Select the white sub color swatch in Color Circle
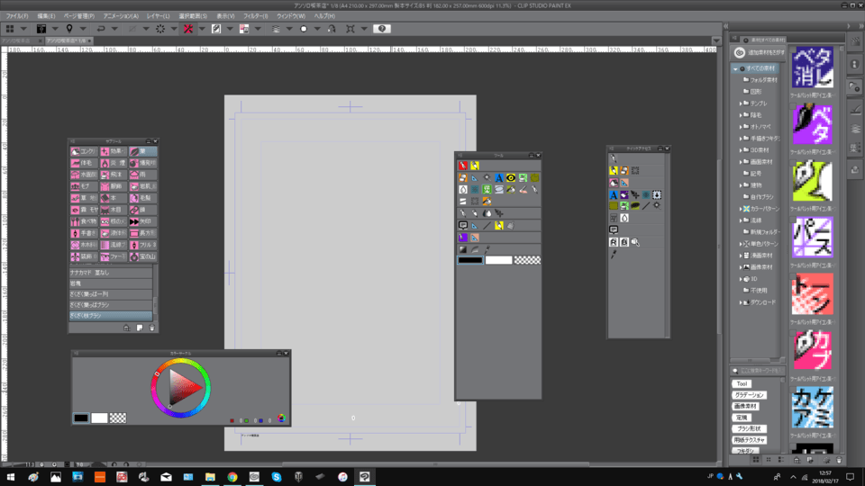This screenshot has height=486, width=865. [x=99, y=418]
